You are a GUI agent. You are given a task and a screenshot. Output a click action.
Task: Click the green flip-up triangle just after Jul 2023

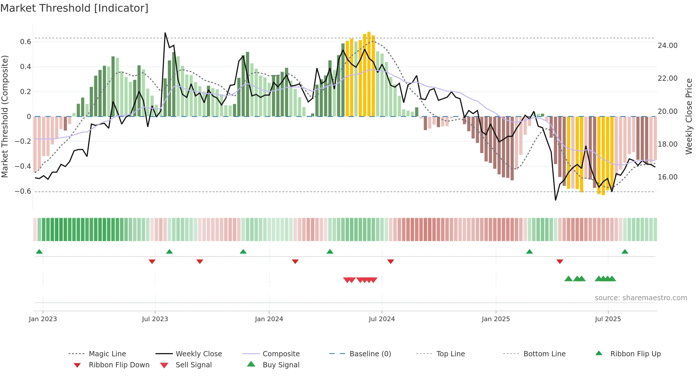tap(169, 251)
